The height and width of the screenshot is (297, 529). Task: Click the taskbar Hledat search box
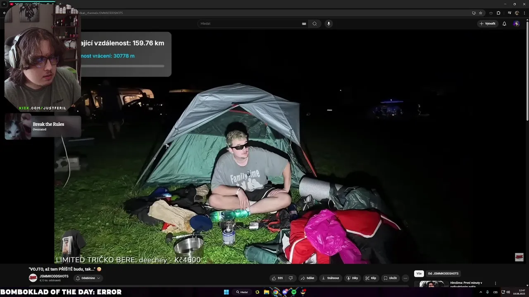[x=243, y=292]
